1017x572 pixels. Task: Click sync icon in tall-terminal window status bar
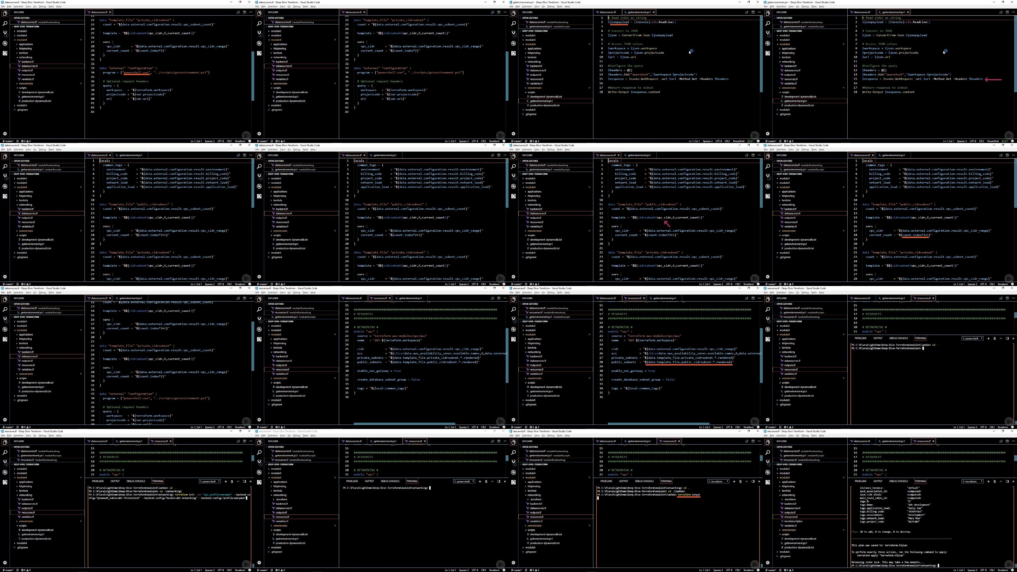pyautogui.click(x=780, y=427)
